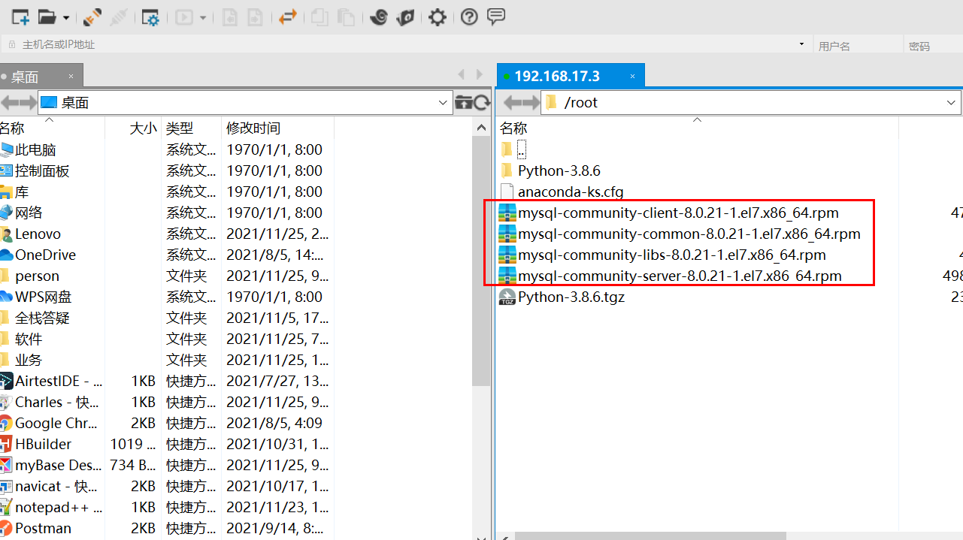
Task: Expand the local 桌面 path dropdown
Action: pos(443,102)
